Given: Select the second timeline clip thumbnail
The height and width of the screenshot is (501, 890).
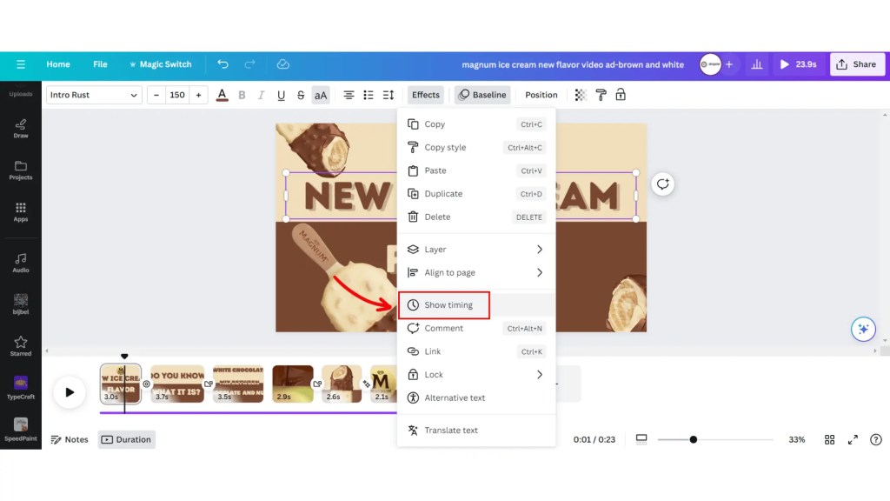Looking at the screenshot, I should [x=177, y=384].
